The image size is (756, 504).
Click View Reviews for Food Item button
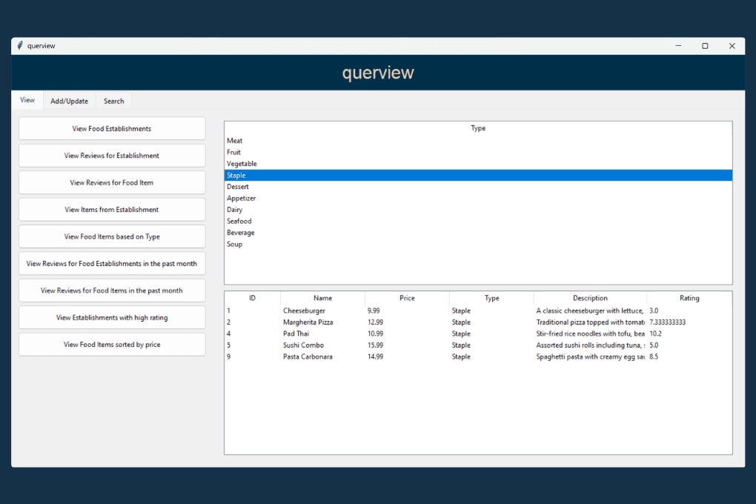click(112, 182)
